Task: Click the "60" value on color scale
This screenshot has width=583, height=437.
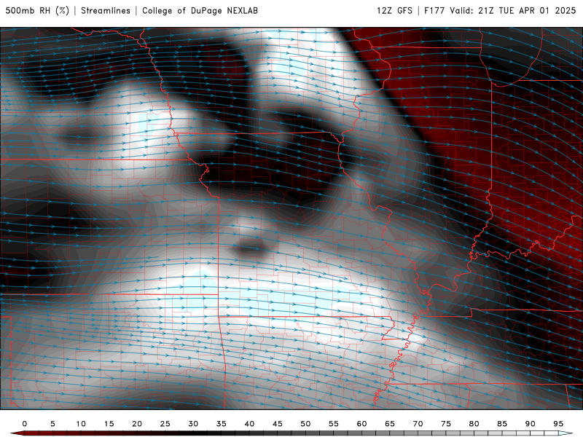Action: [x=361, y=424]
